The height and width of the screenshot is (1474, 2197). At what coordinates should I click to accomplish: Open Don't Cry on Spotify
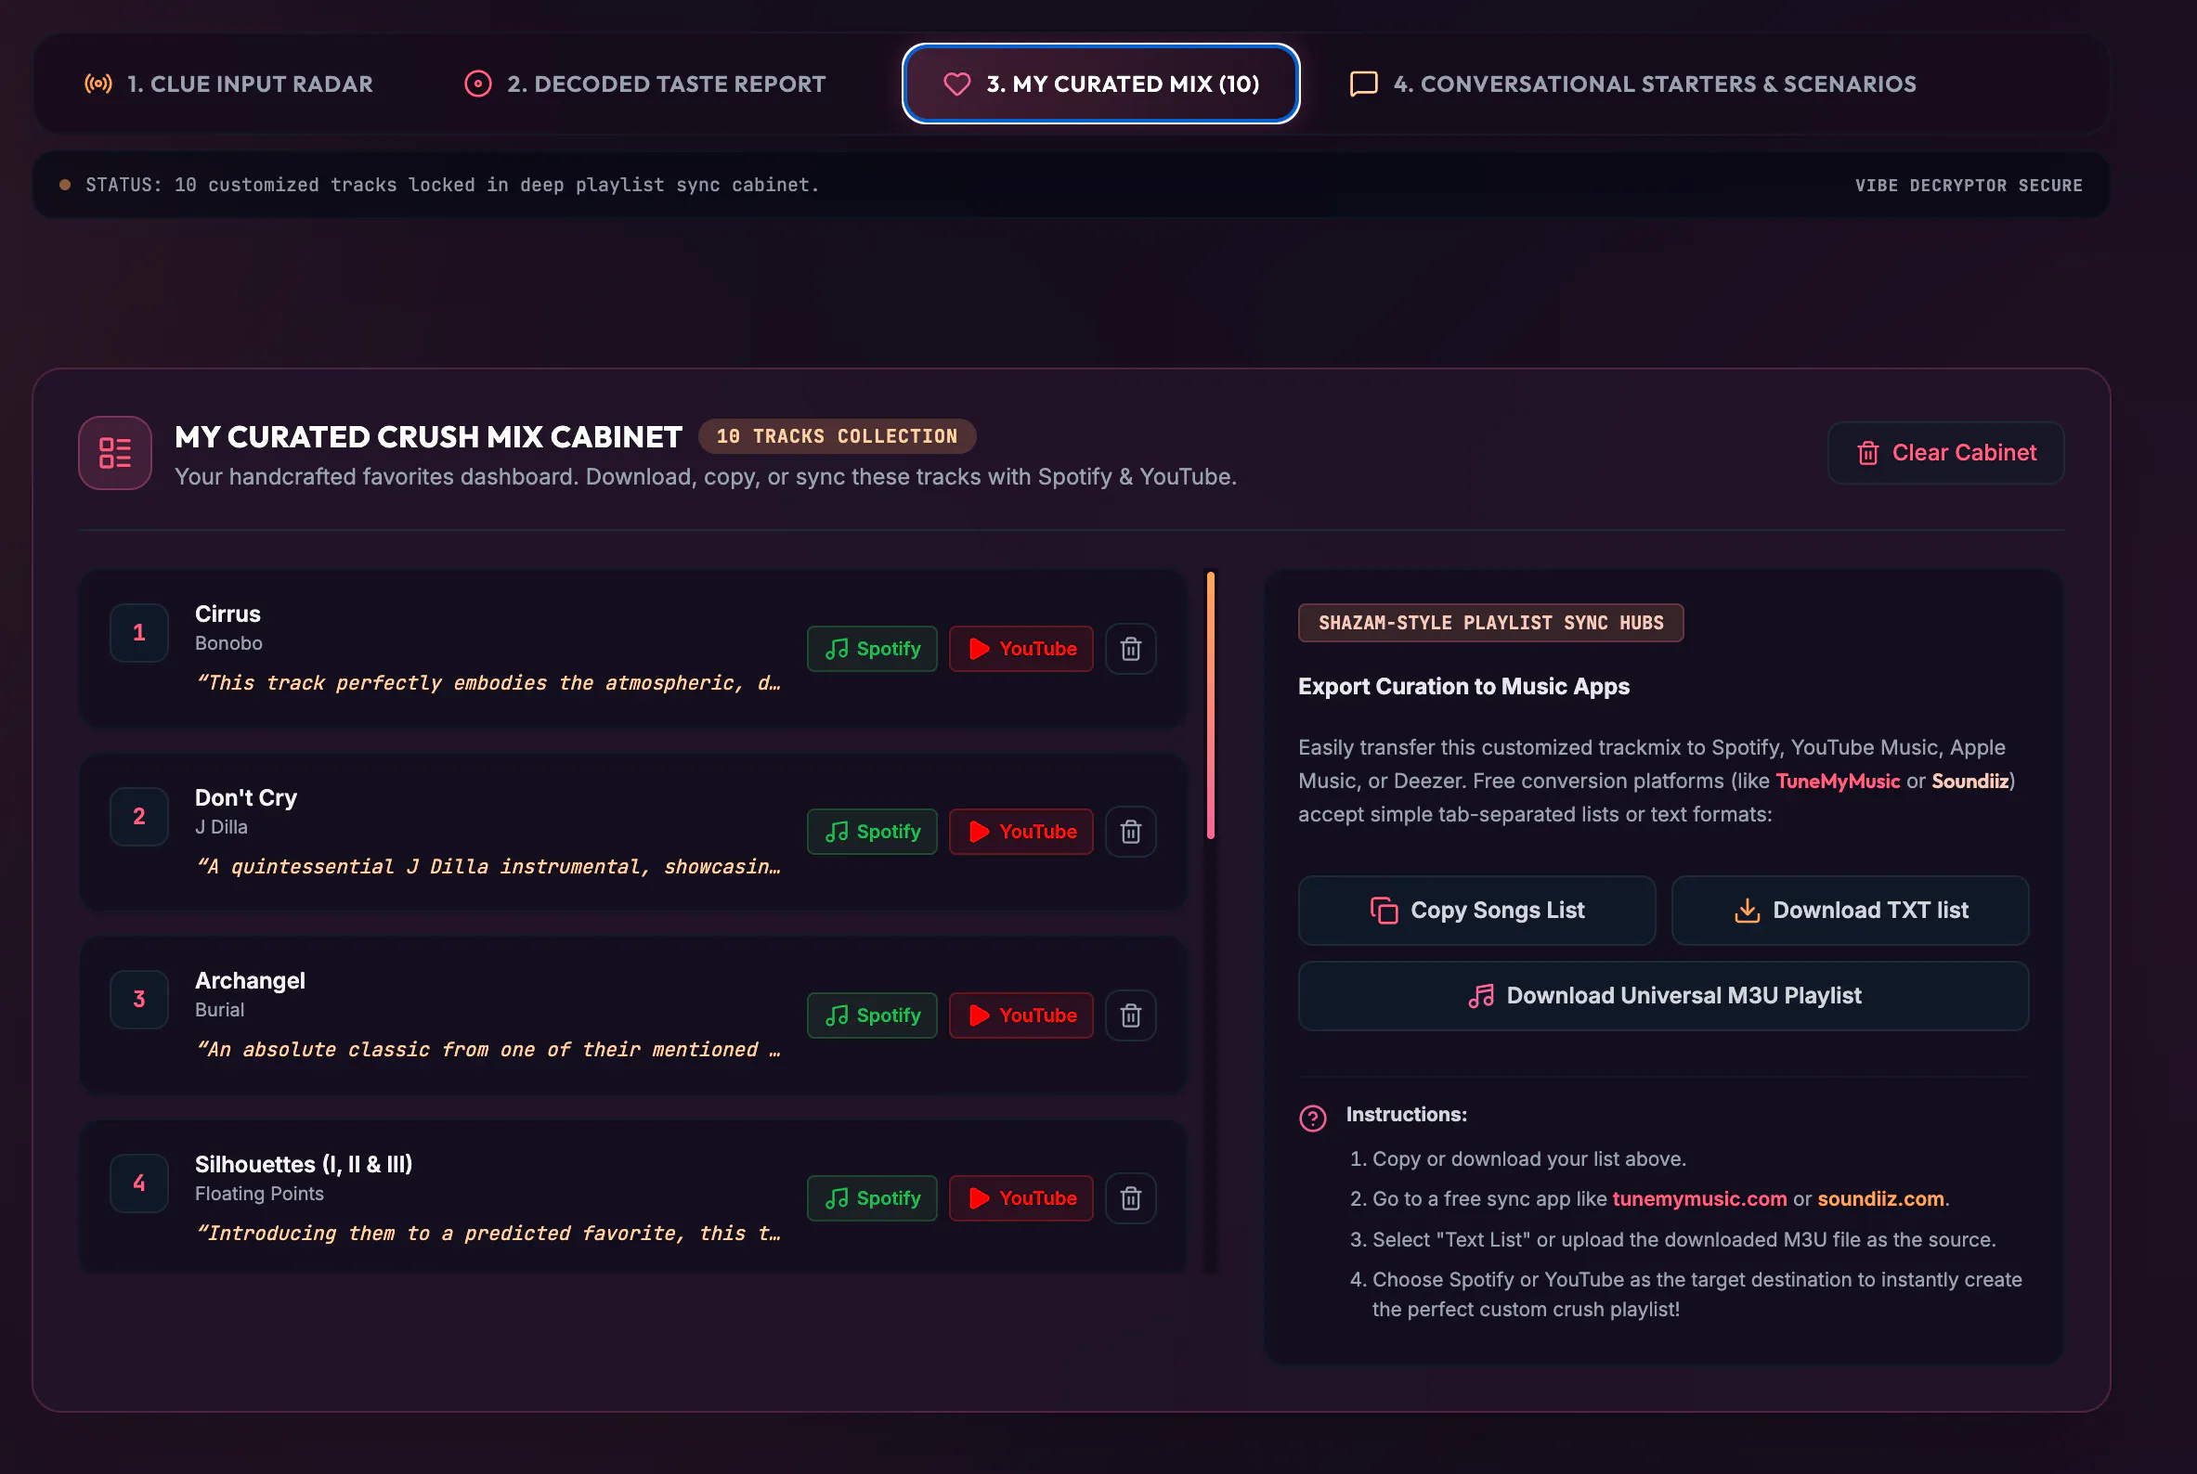point(872,832)
